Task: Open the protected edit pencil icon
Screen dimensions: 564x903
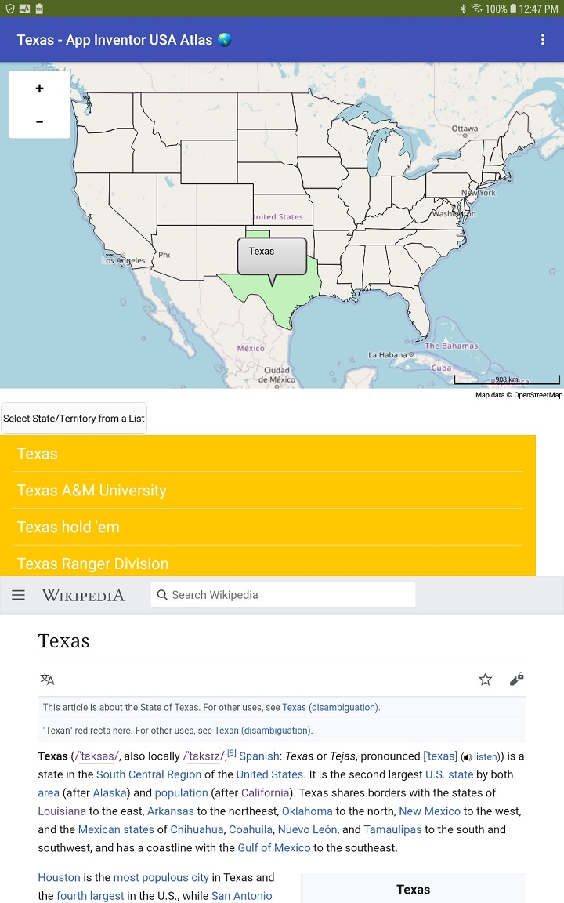Action: tap(516, 680)
